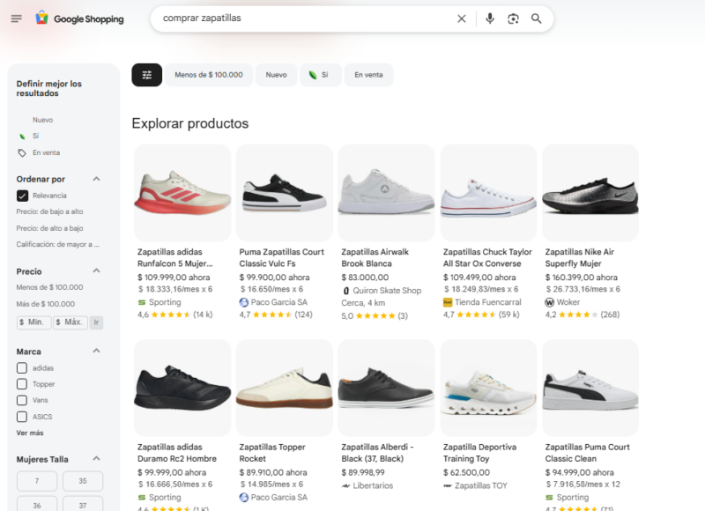Click Paco Garcia SA icon under Puma Court
705x511 pixels.
pos(244,302)
